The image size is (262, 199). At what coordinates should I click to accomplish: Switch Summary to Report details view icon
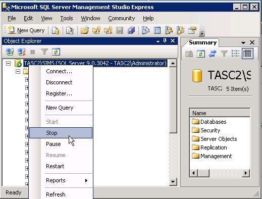point(247,54)
